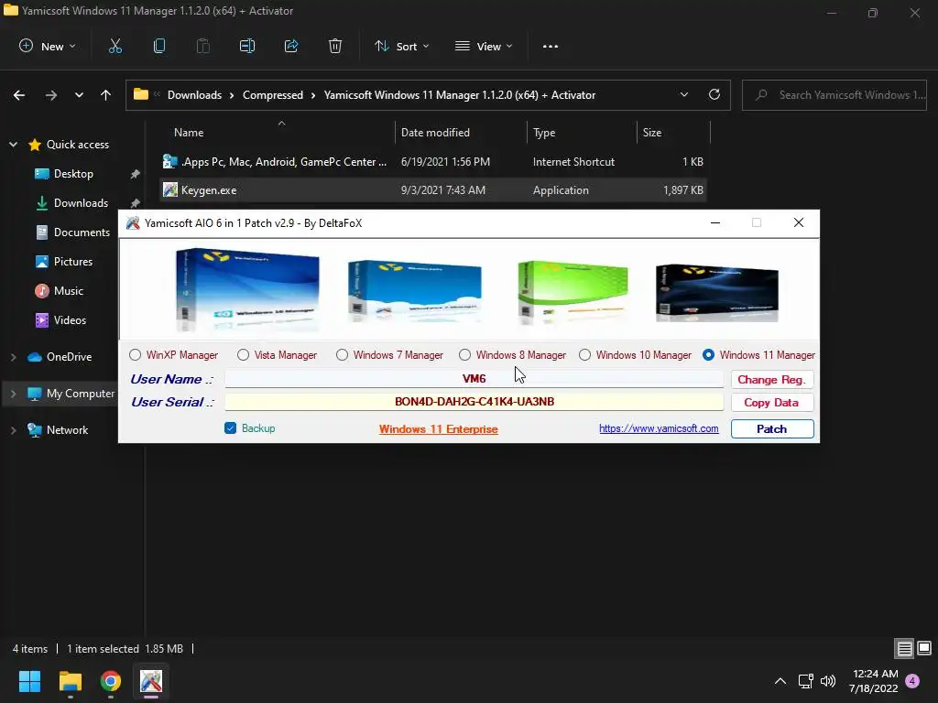Expand the Network tree node
This screenshot has width=938, height=703.
13,430
